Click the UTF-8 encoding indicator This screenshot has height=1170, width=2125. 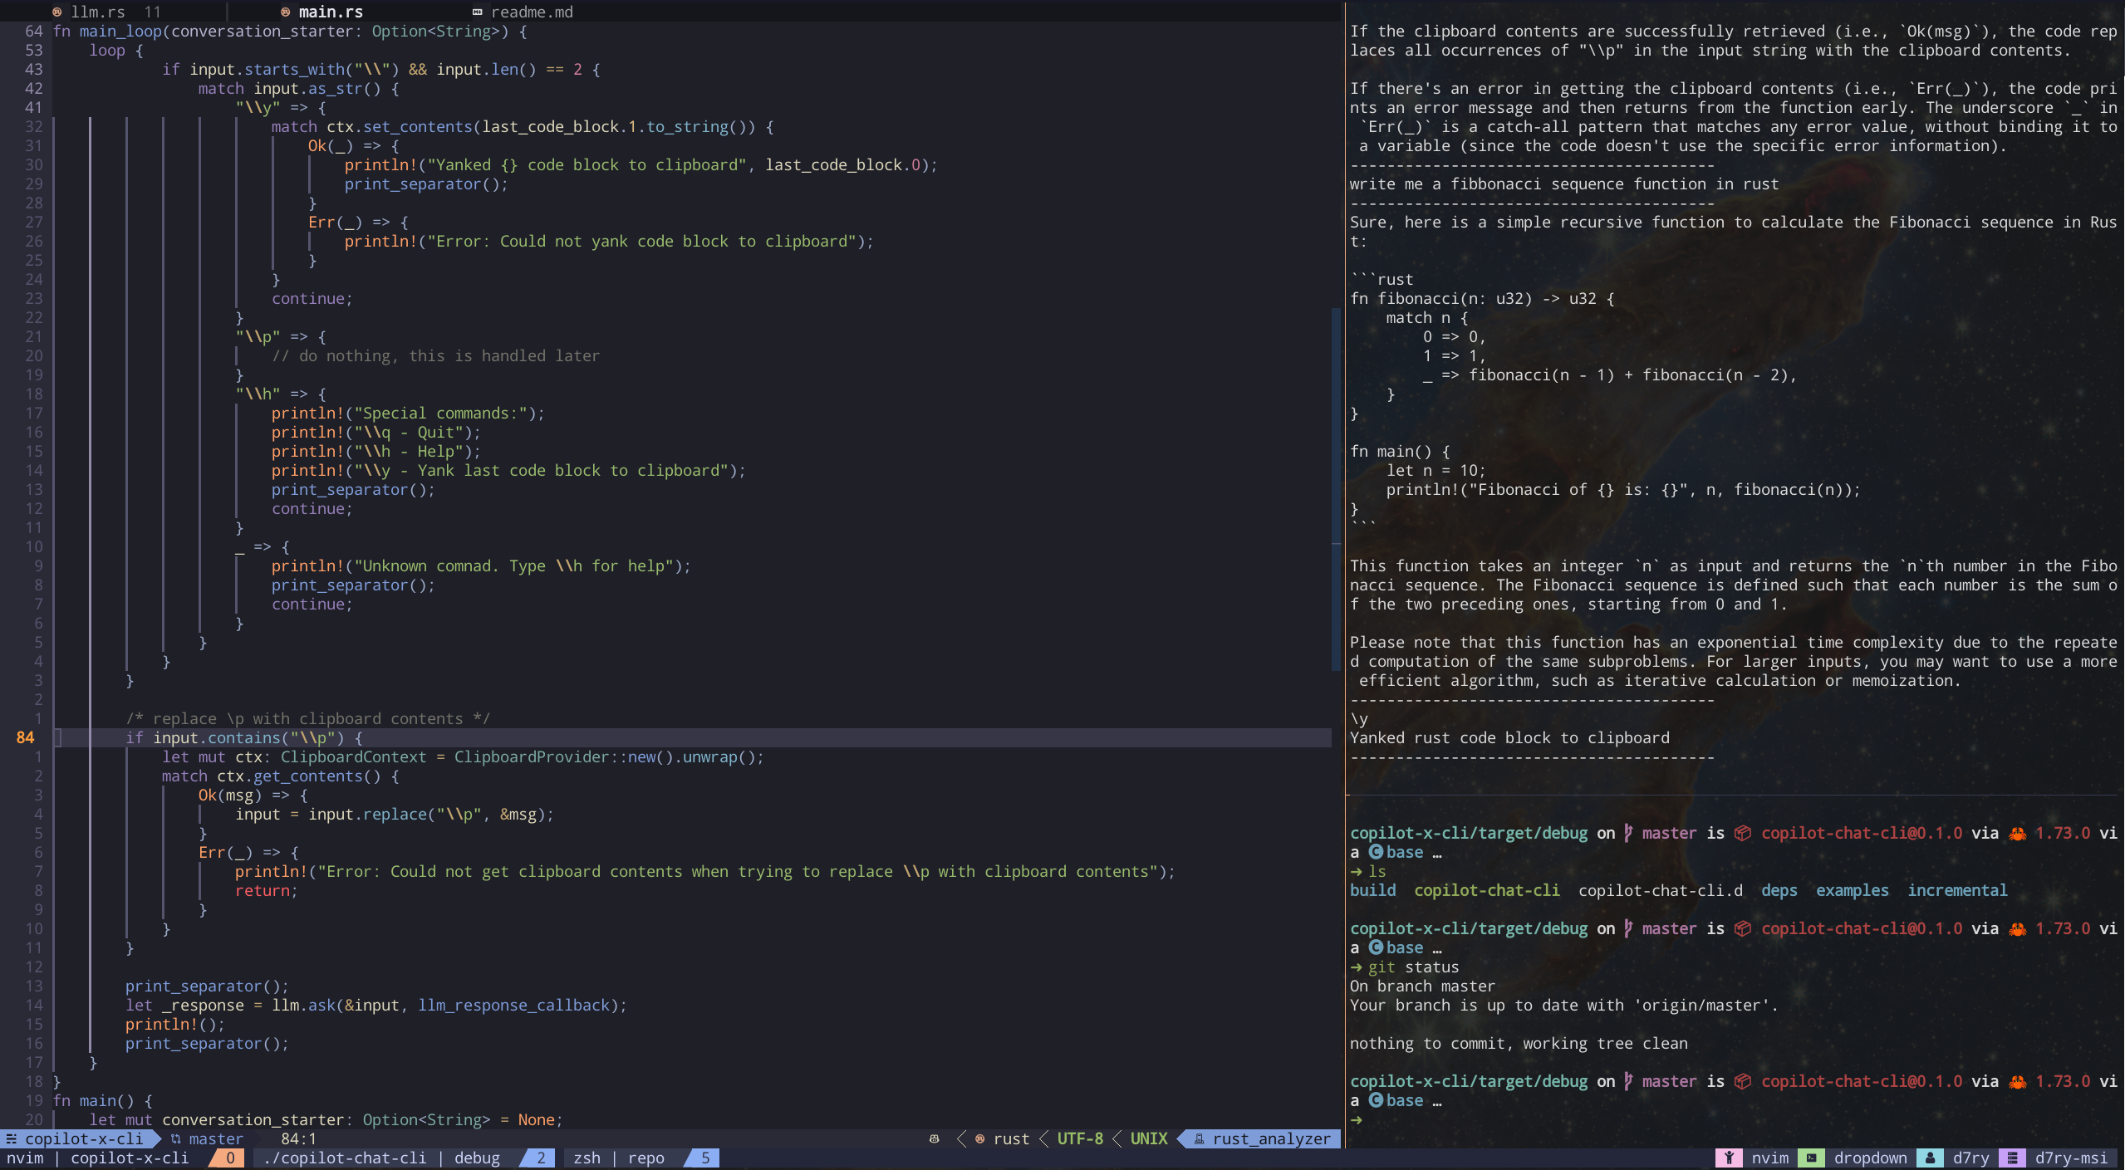coord(1080,1138)
